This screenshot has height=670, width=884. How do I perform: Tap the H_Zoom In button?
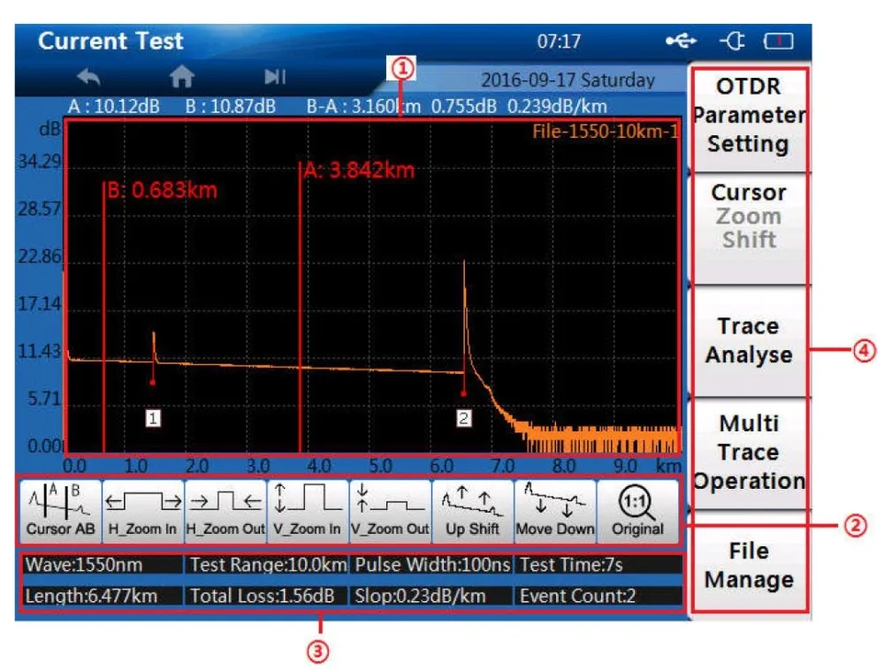click(x=142, y=511)
